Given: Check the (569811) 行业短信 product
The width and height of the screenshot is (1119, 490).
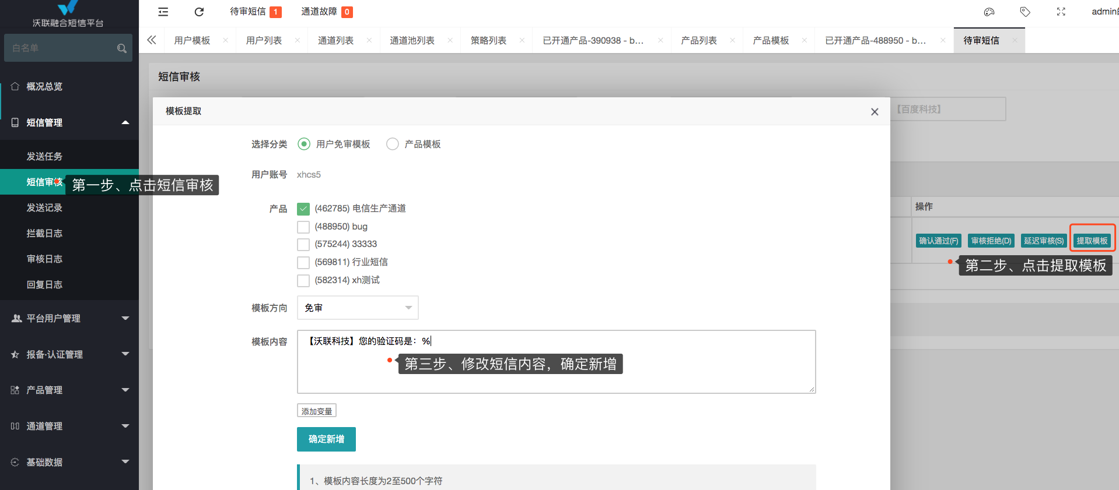Looking at the screenshot, I should 303,262.
